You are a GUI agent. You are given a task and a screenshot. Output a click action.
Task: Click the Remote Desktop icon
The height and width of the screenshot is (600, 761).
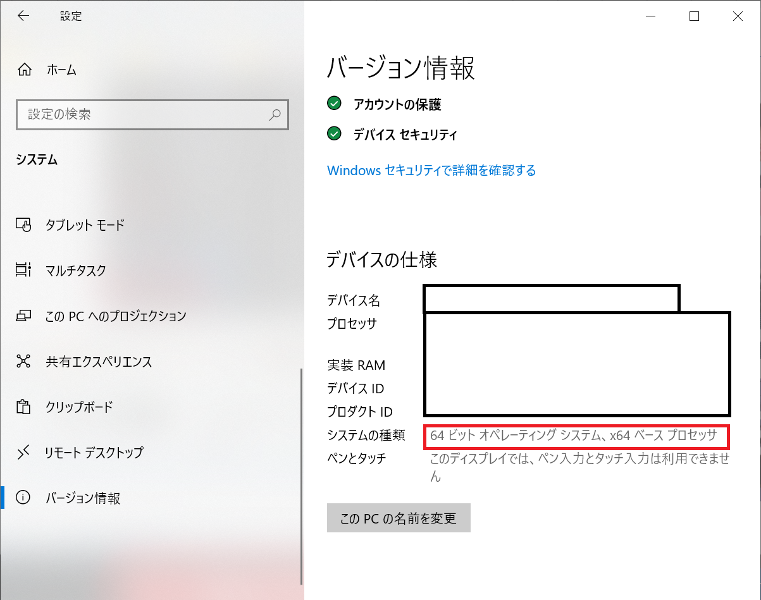tap(23, 452)
